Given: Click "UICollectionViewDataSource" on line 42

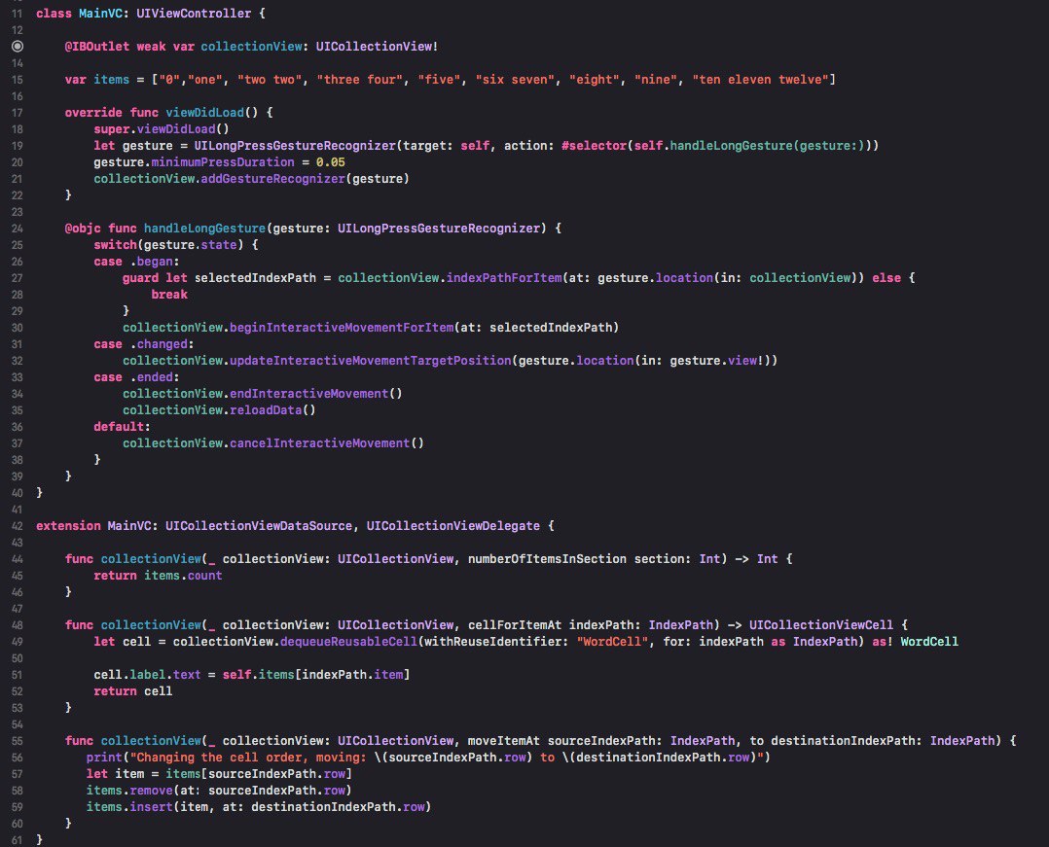Looking at the screenshot, I should (259, 526).
